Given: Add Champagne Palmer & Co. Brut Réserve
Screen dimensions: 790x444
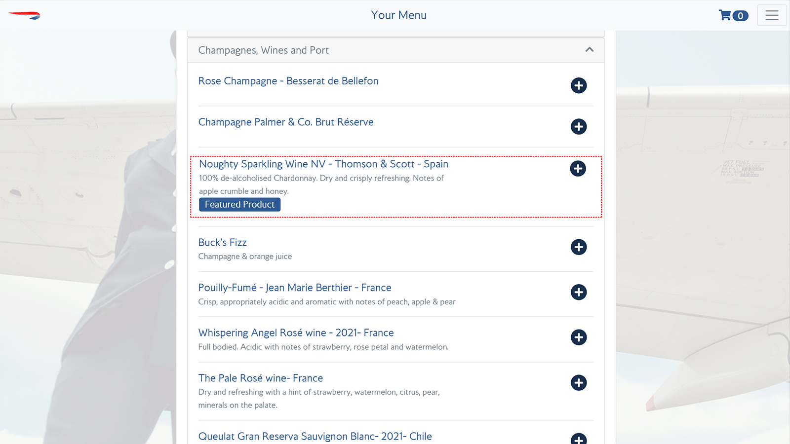Looking at the screenshot, I should click(x=579, y=126).
